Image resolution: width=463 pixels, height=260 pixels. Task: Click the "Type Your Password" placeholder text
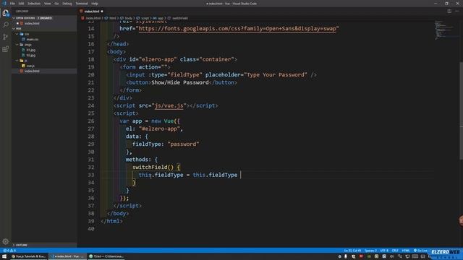click(x=276, y=75)
